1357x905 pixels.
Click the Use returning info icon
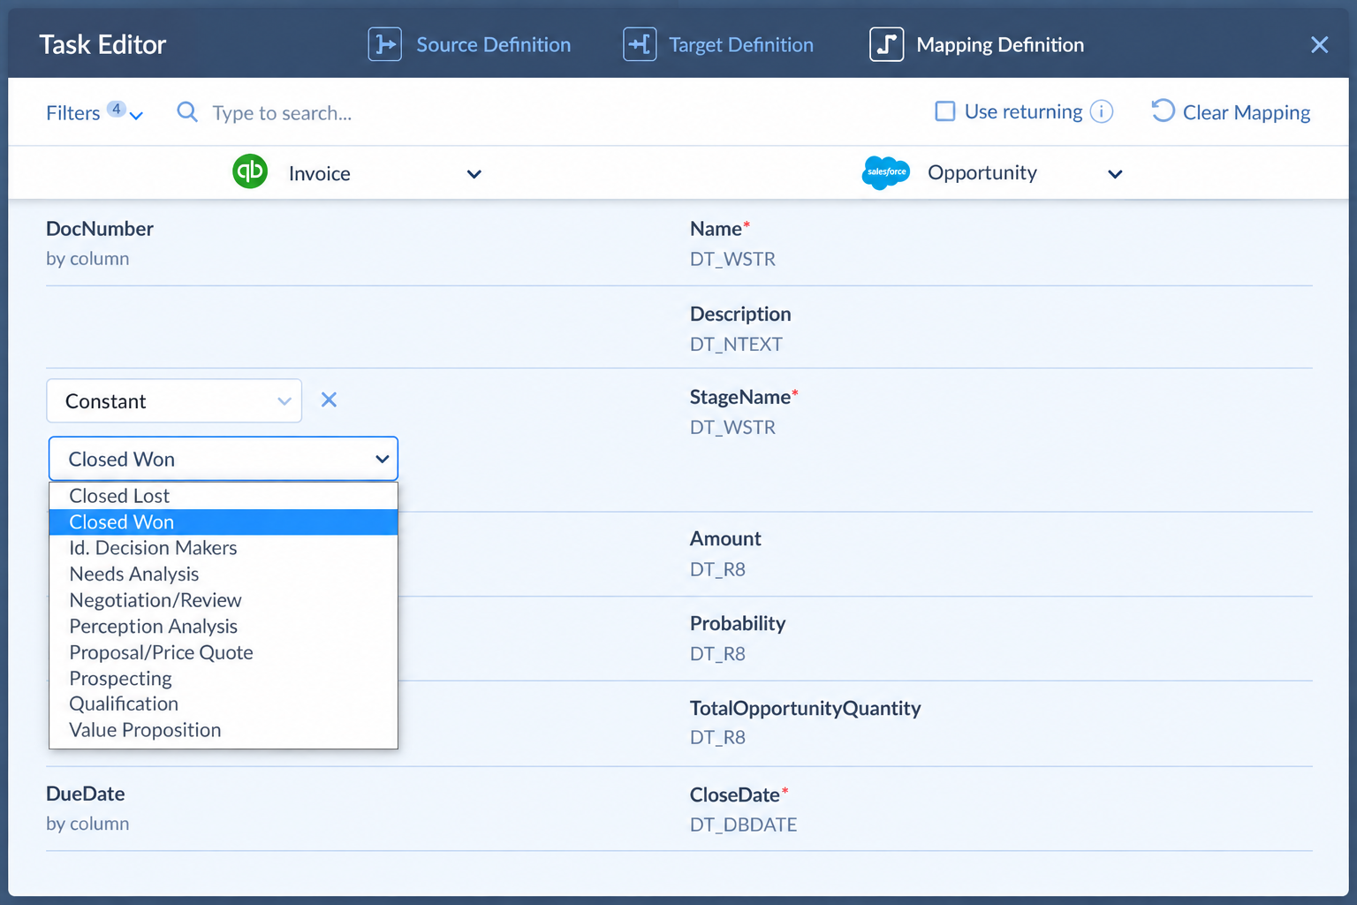(x=1102, y=111)
